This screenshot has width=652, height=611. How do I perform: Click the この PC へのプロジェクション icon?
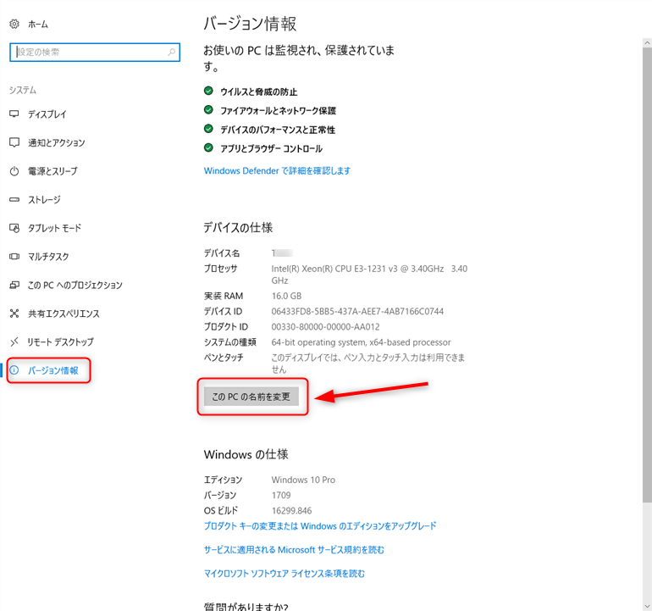(14, 285)
